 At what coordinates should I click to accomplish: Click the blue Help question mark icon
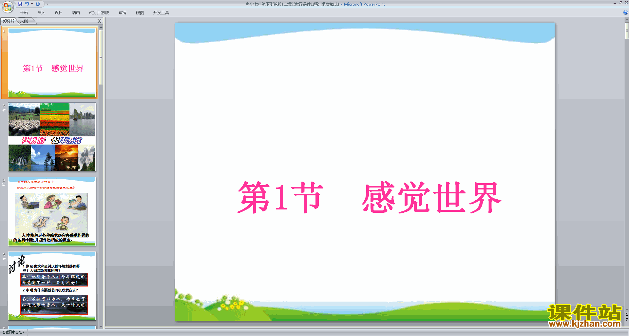click(625, 12)
